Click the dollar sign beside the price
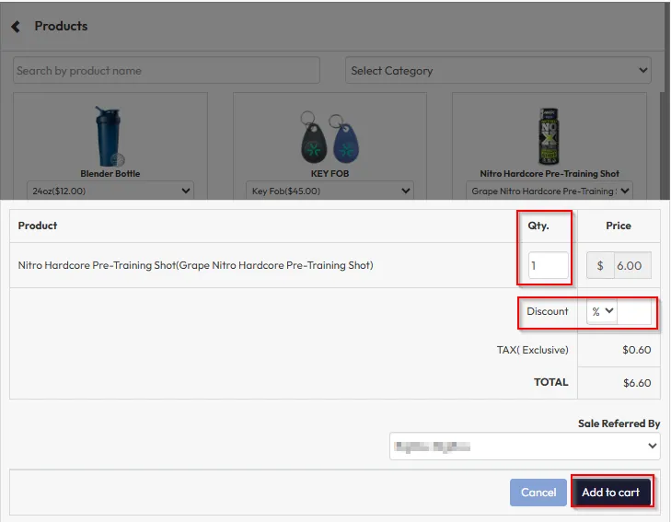Screen dimensions: 671x522 (600, 266)
